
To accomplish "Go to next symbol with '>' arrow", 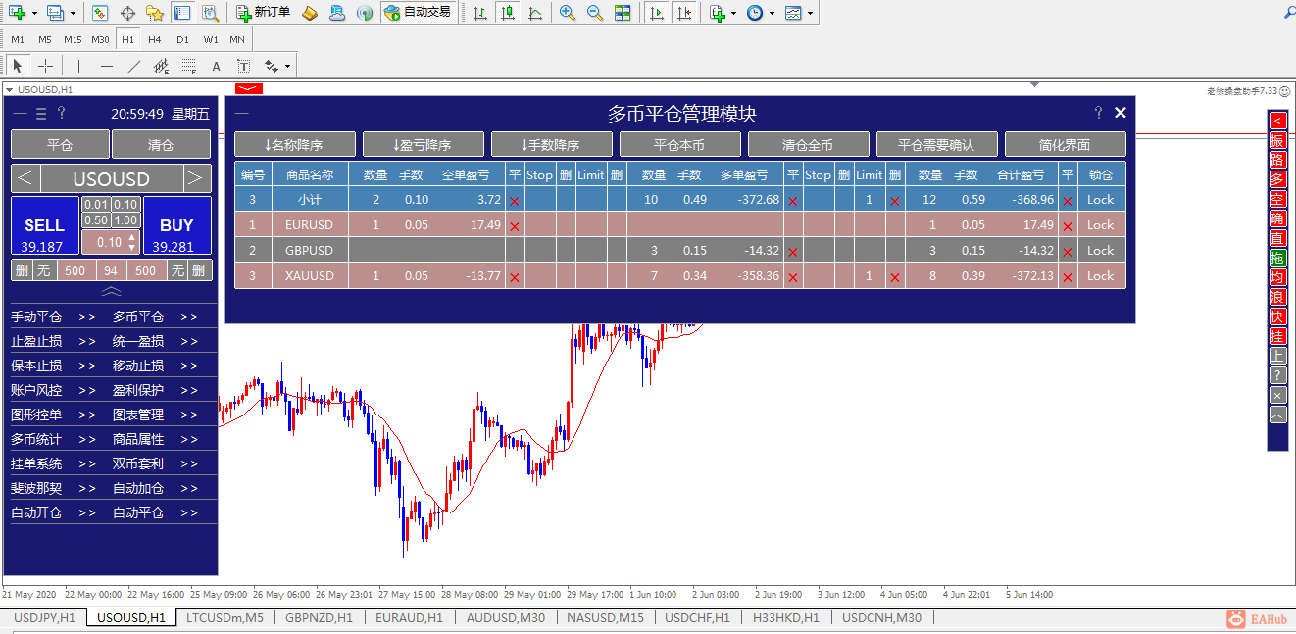I will tap(197, 178).
